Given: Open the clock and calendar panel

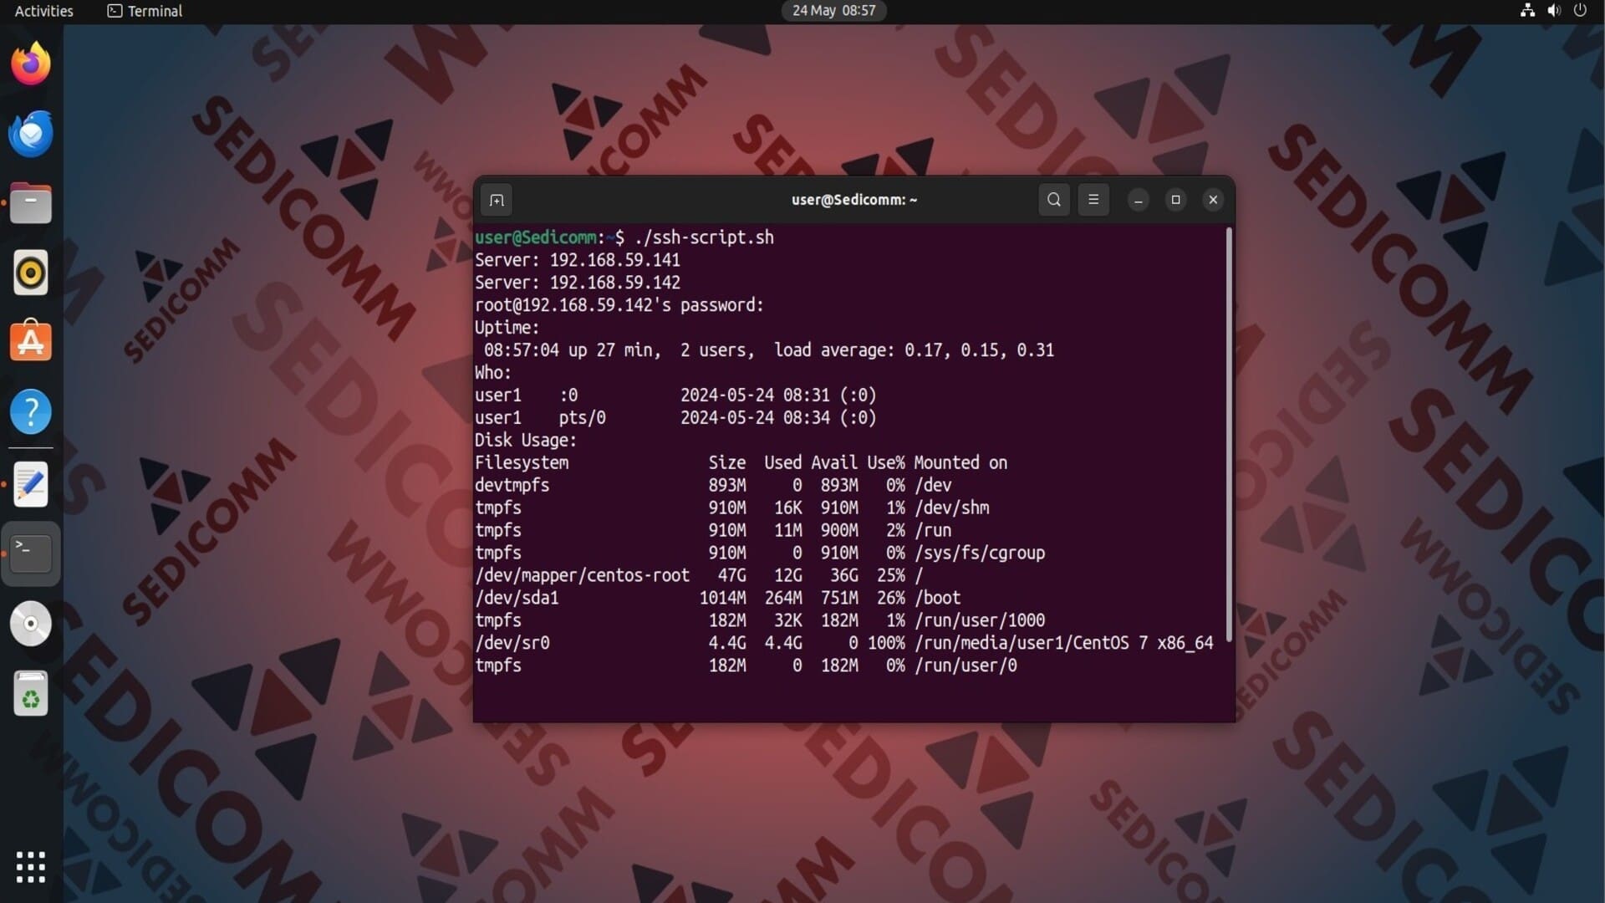Looking at the screenshot, I should point(833,11).
